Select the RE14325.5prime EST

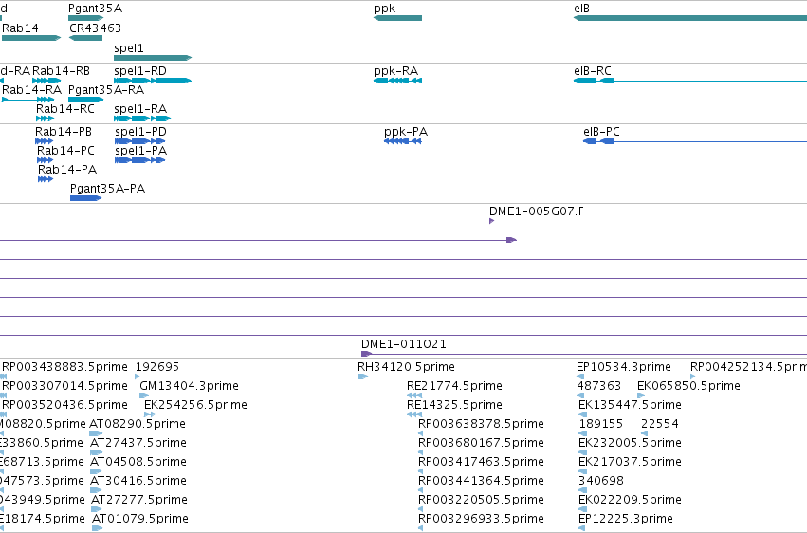[x=414, y=414]
